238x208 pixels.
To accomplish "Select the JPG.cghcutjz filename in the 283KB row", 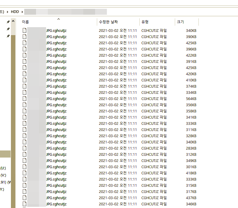I will point(56,148).
